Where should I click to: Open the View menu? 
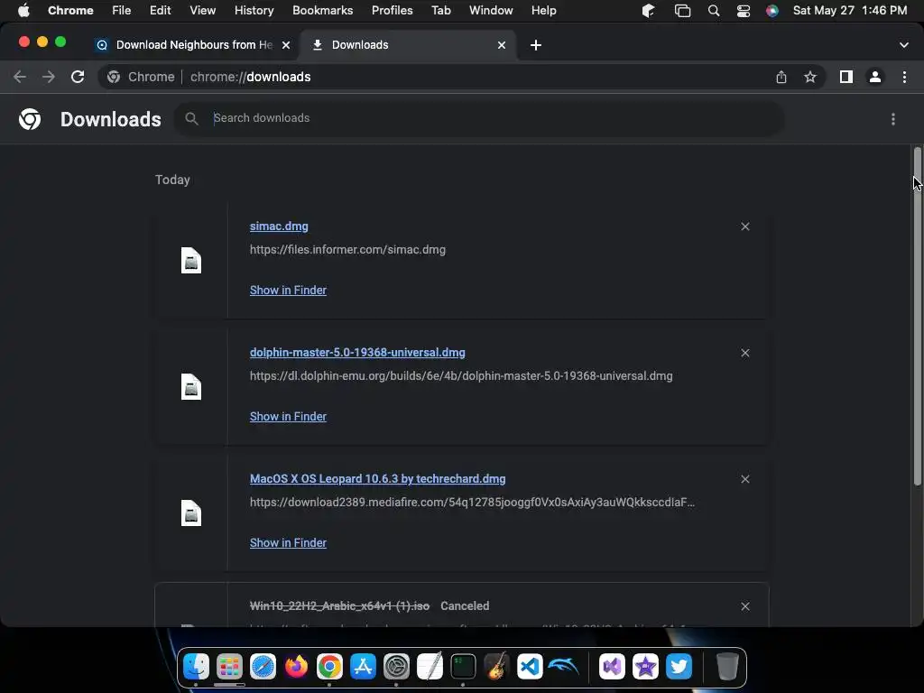pyautogui.click(x=202, y=11)
